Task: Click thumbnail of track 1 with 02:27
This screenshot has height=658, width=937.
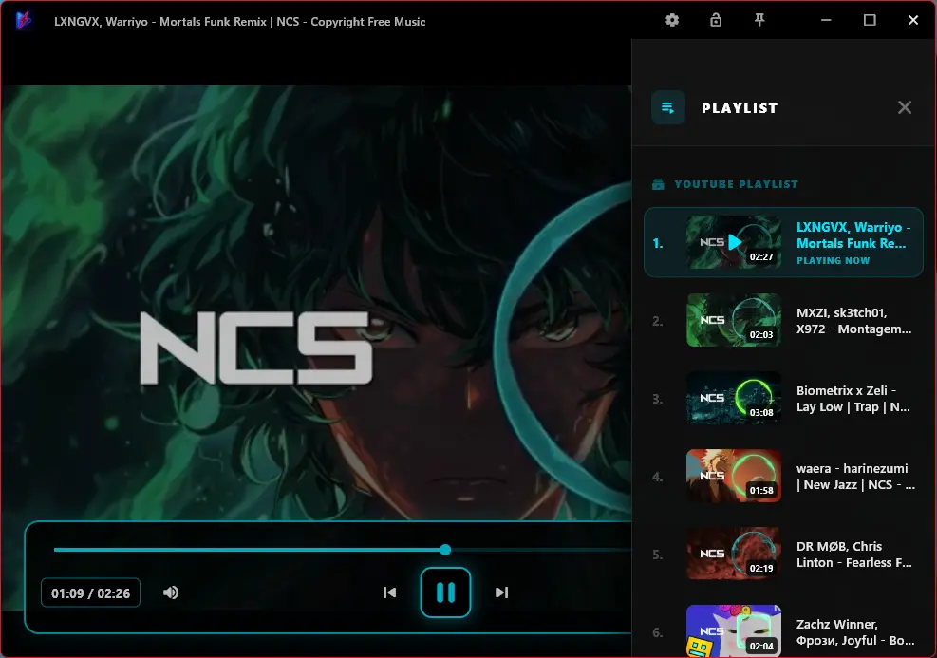Action: (x=734, y=242)
